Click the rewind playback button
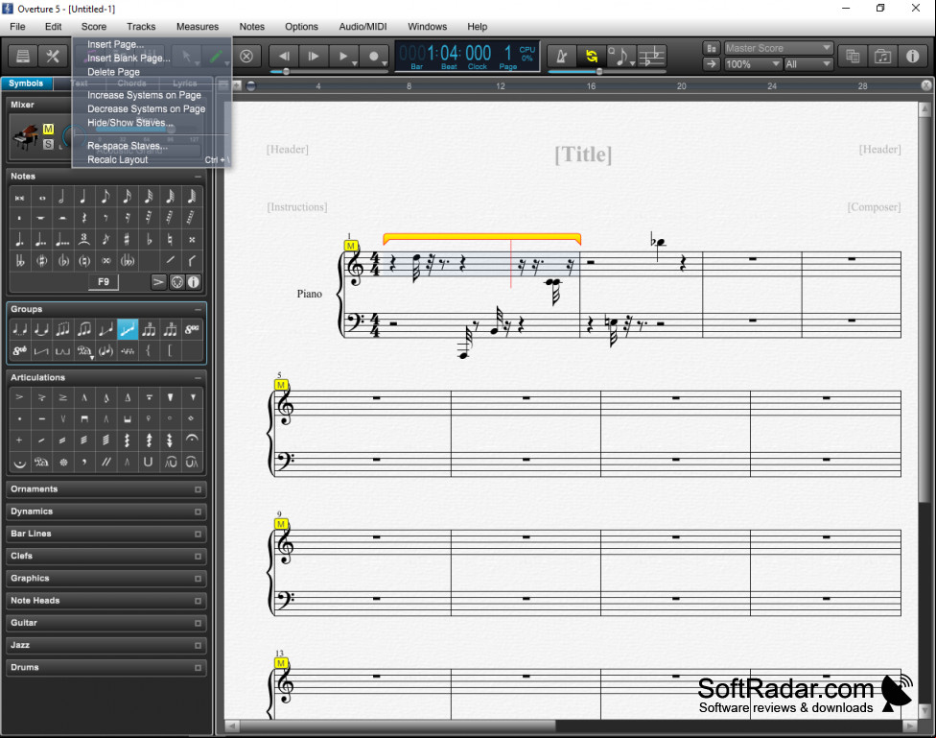 (284, 57)
